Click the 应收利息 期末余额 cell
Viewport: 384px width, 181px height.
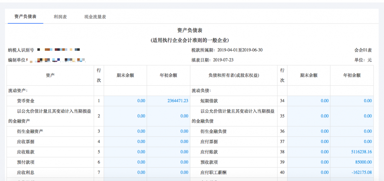coord(125,172)
